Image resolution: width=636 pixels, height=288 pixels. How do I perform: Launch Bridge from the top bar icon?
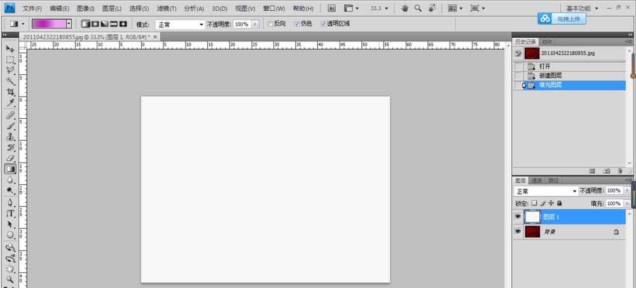tap(331, 8)
